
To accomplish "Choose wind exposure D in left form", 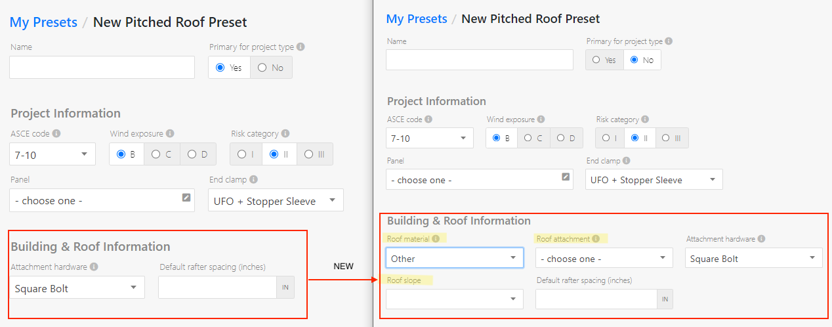I will point(198,154).
